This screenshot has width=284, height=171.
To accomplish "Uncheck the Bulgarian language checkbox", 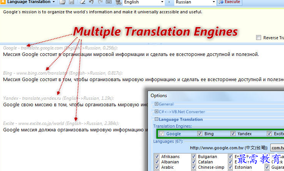I will coord(194,157).
